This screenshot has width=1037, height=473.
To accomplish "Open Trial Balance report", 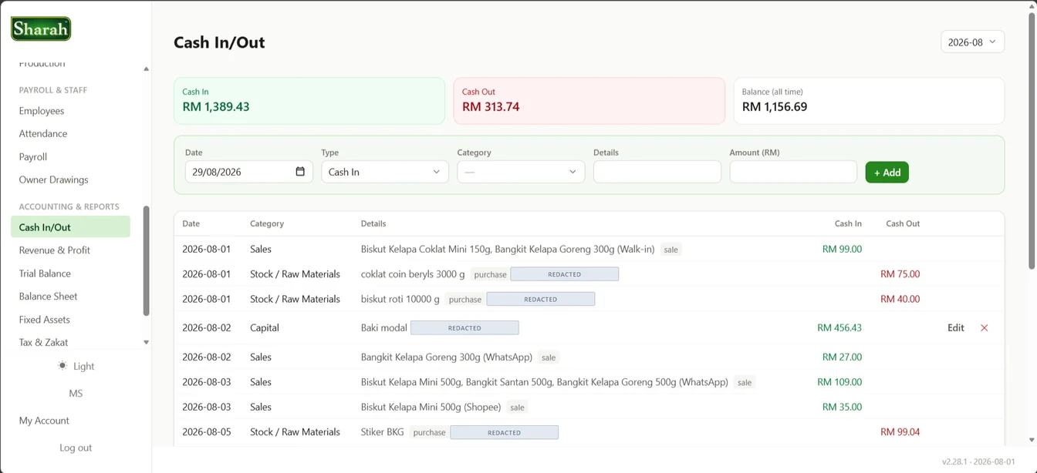I will click(x=45, y=273).
